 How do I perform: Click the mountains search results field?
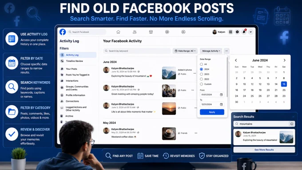click(264, 124)
